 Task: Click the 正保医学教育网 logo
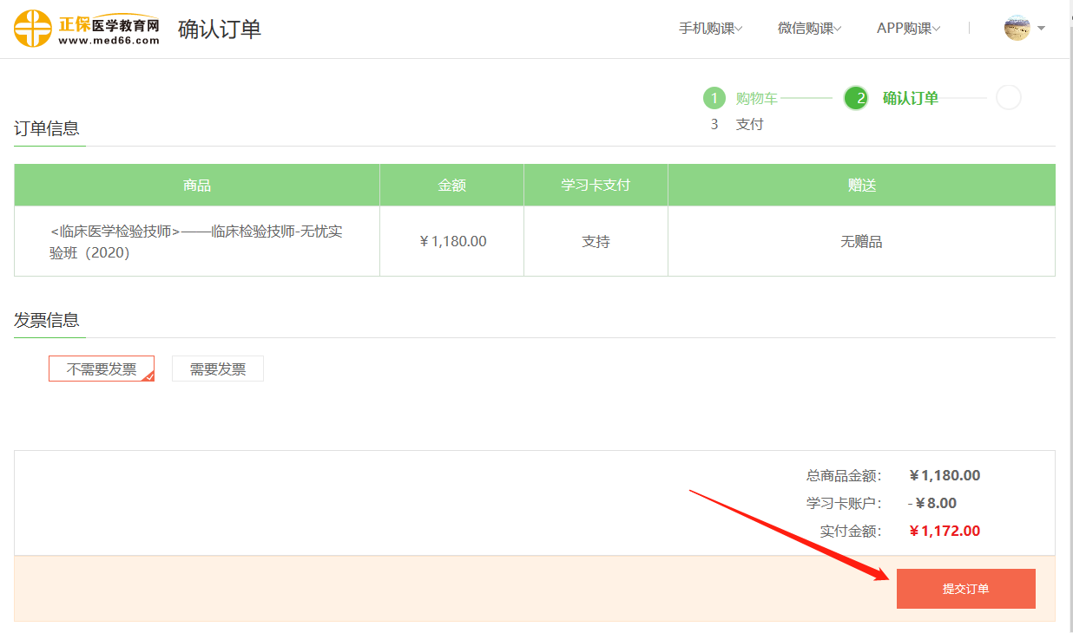point(87,29)
